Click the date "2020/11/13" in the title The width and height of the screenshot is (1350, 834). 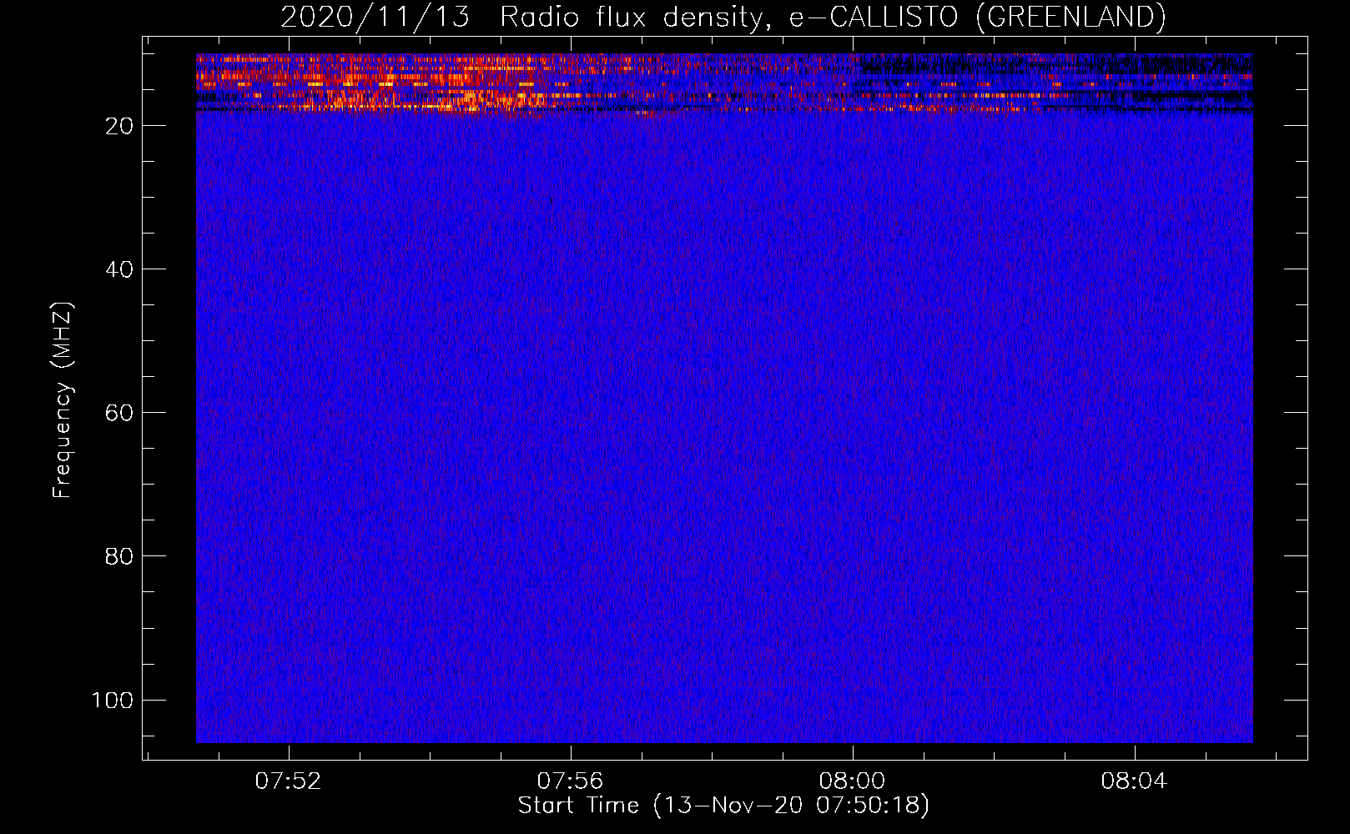coord(375,18)
